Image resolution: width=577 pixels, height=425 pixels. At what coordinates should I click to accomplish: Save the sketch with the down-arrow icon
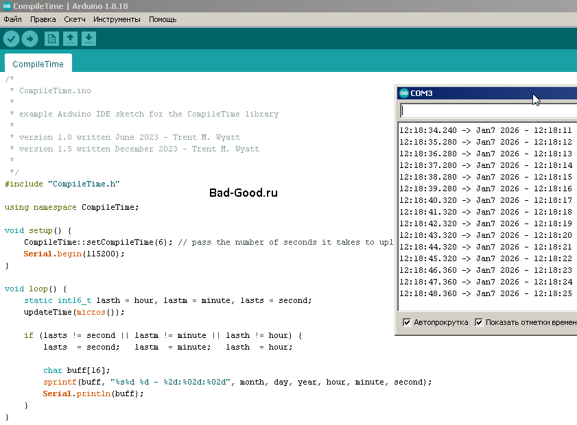click(89, 39)
